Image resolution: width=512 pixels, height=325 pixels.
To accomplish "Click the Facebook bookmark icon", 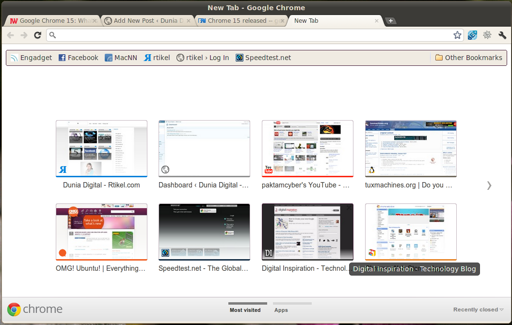I will coord(62,58).
